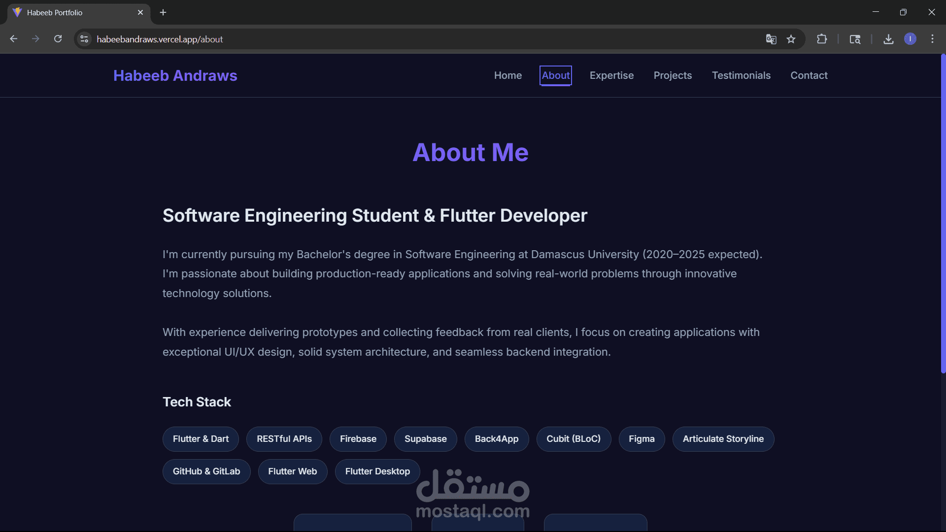
Task: Click the Software Engineering Student & Flutter Developer heading
Action: click(x=375, y=215)
